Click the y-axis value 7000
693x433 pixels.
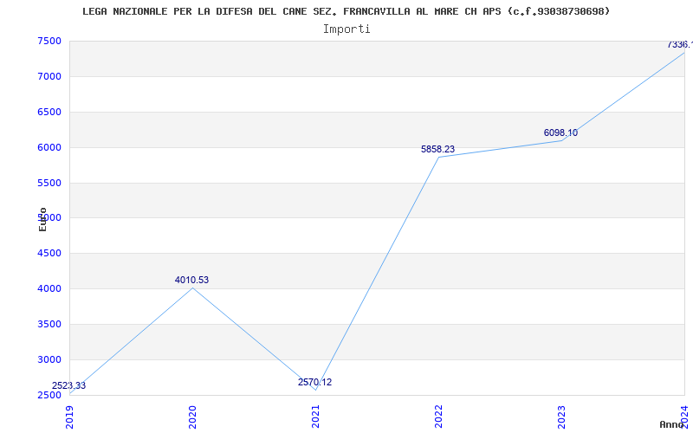[x=49, y=76]
